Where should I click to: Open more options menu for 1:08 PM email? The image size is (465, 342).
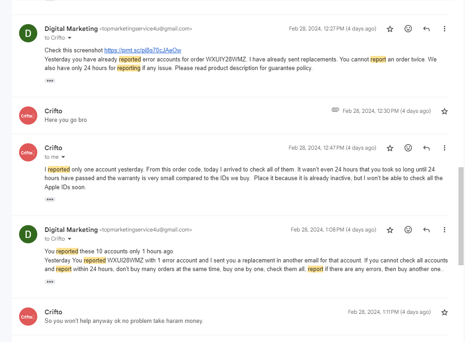click(x=444, y=230)
